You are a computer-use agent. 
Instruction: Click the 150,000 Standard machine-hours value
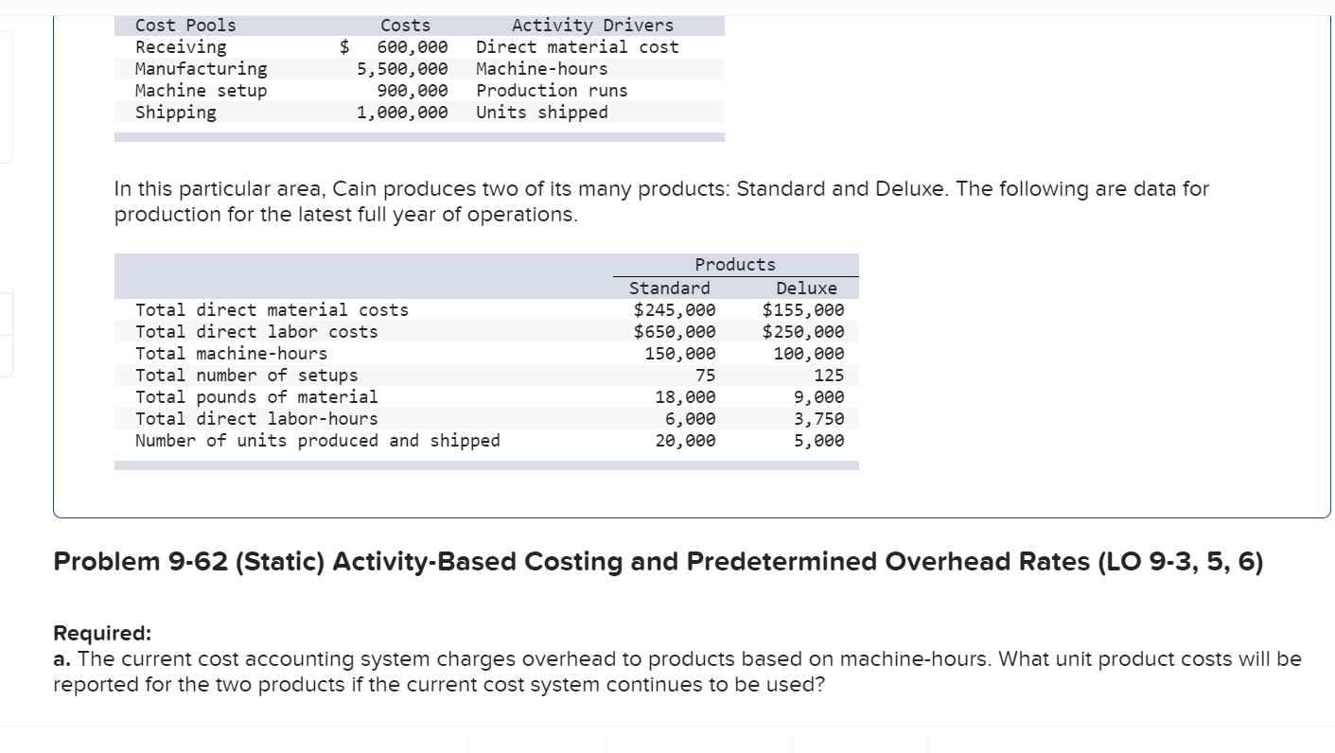pyautogui.click(x=680, y=354)
